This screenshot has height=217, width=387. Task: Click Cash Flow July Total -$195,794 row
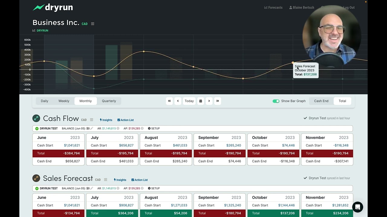coord(112,153)
